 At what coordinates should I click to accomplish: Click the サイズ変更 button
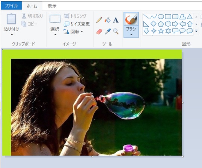pyautogui.click(x=77, y=24)
